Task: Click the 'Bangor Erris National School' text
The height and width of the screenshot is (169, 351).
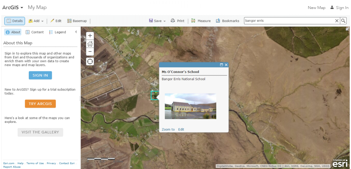Action: point(183,79)
